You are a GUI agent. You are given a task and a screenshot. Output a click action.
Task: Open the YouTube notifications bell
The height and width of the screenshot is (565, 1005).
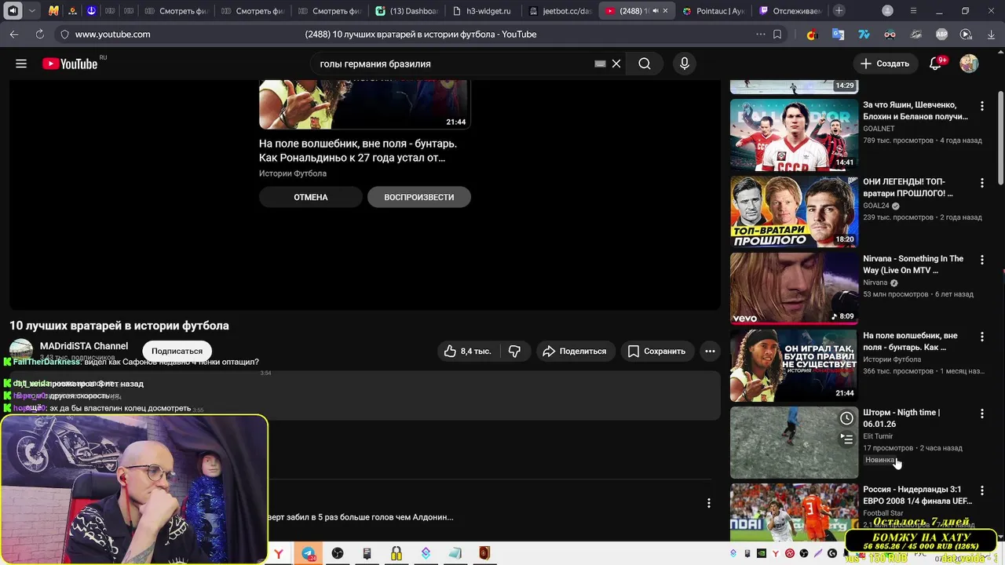[935, 64]
